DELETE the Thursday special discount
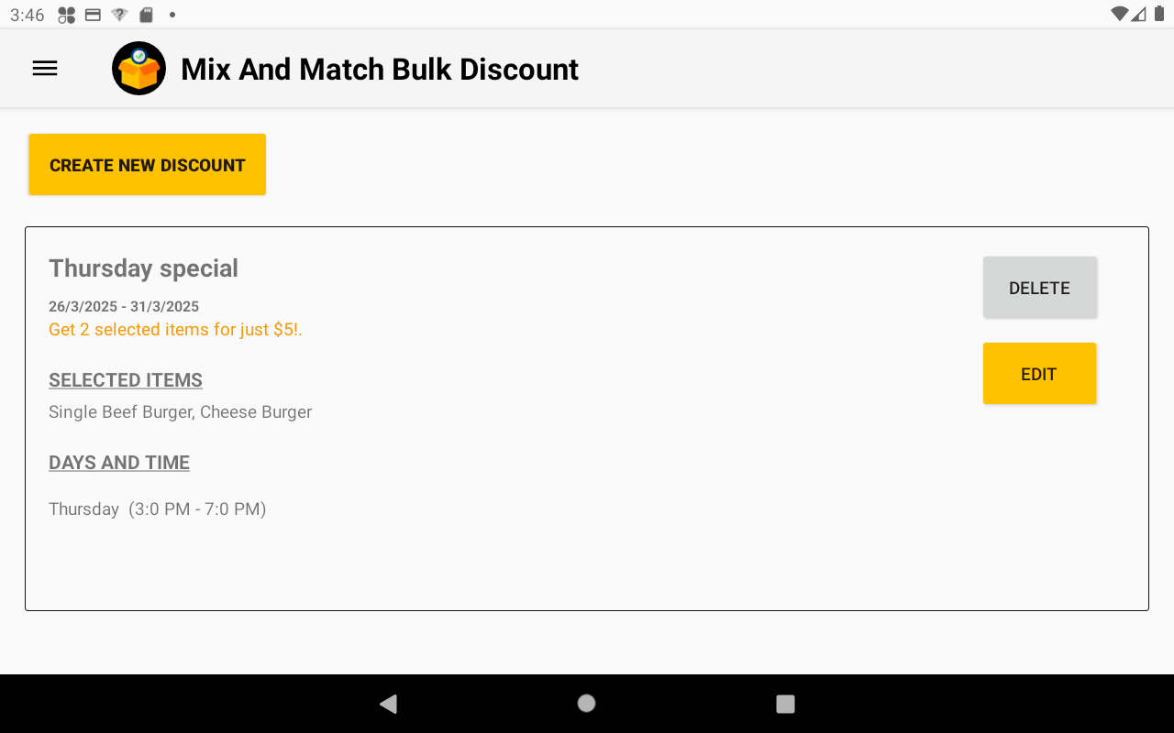Viewport: 1174px width, 733px height. pyautogui.click(x=1039, y=287)
